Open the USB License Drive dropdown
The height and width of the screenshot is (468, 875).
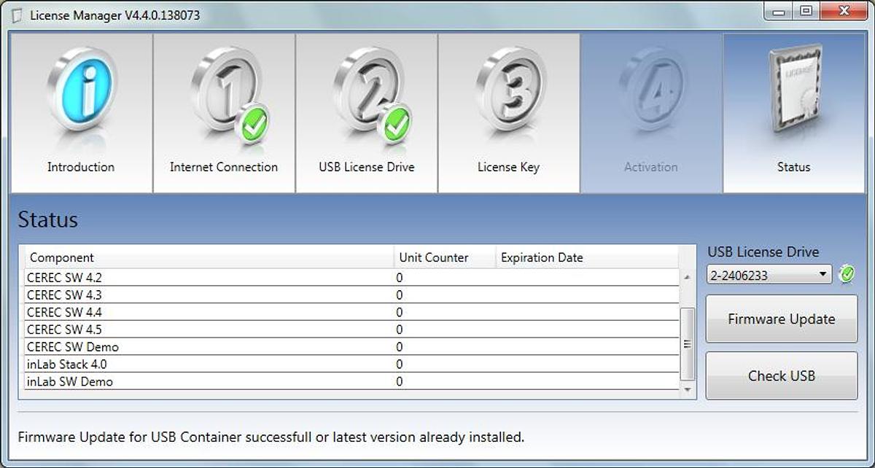point(769,275)
